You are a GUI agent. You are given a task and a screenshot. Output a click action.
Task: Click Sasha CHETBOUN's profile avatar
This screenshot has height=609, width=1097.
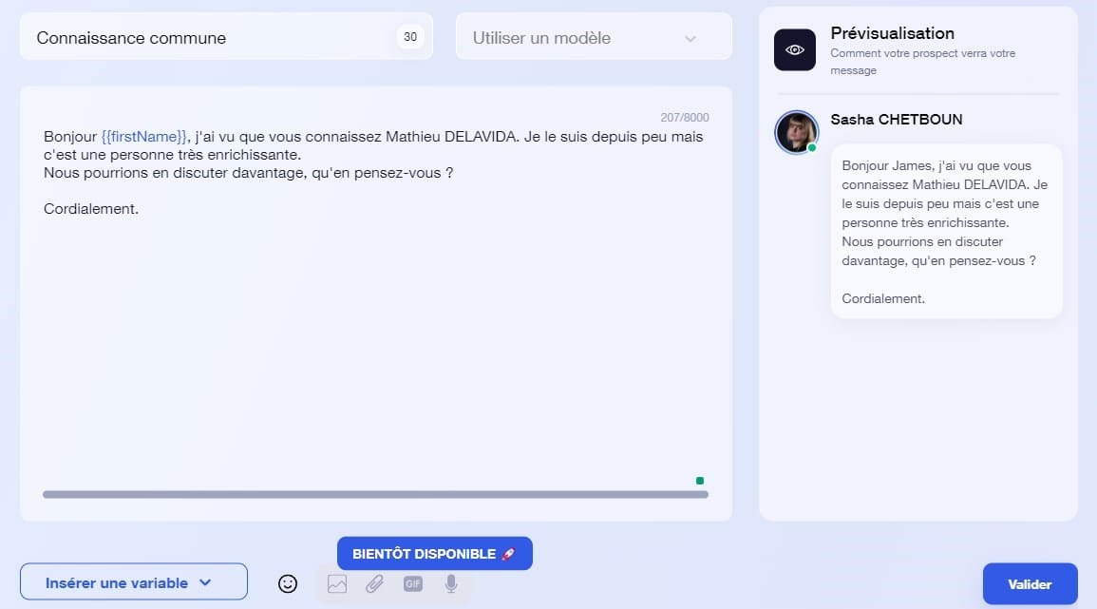point(796,132)
